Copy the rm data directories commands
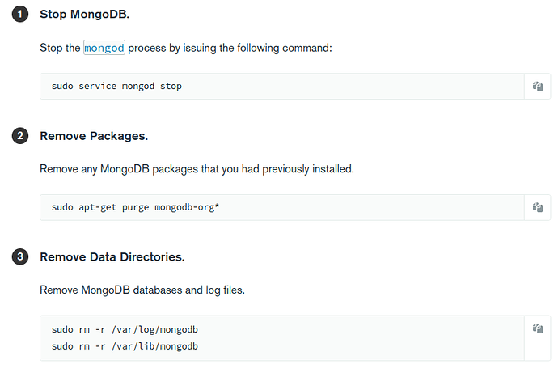The width and height of the screenshot is (558, 373). 537,328
